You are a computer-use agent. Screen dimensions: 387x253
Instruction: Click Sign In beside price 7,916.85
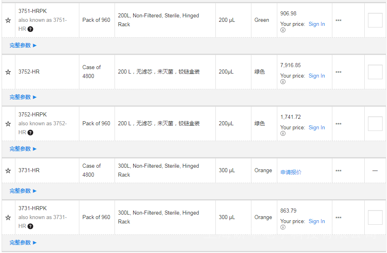pos(317,76)
